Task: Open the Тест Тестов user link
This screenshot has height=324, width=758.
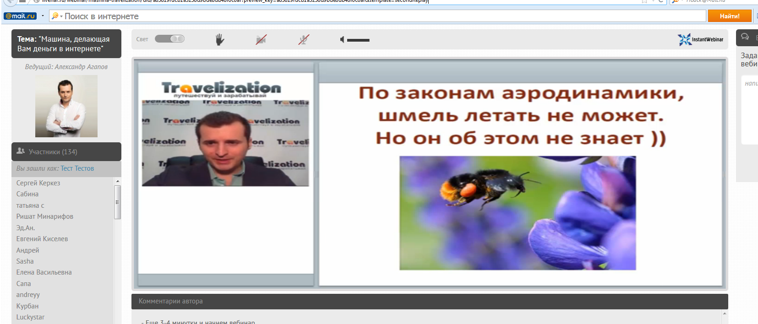Action: click(77, 168)
